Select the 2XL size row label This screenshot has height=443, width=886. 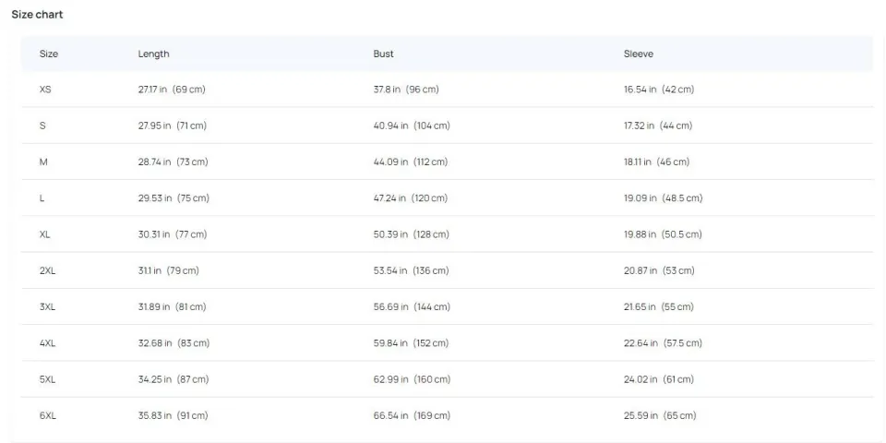coord(48,270)
